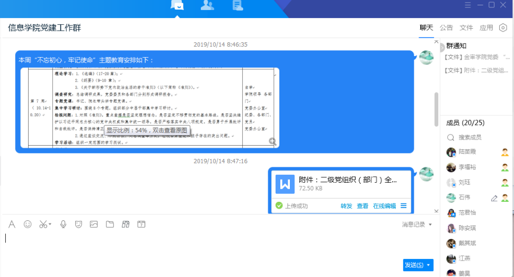Switch to the 文件 tab
This screenshot has height=277, width=514.
coord(466,28)
